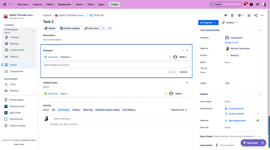This screenshot has height=150, width=270.
Task: Click the Create subtask button
Action: tap(70, 28)
